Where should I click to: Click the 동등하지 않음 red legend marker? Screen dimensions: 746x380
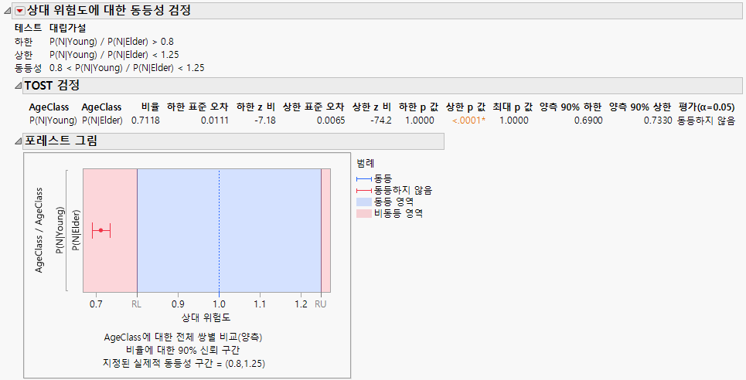click(x=364, y=190)
